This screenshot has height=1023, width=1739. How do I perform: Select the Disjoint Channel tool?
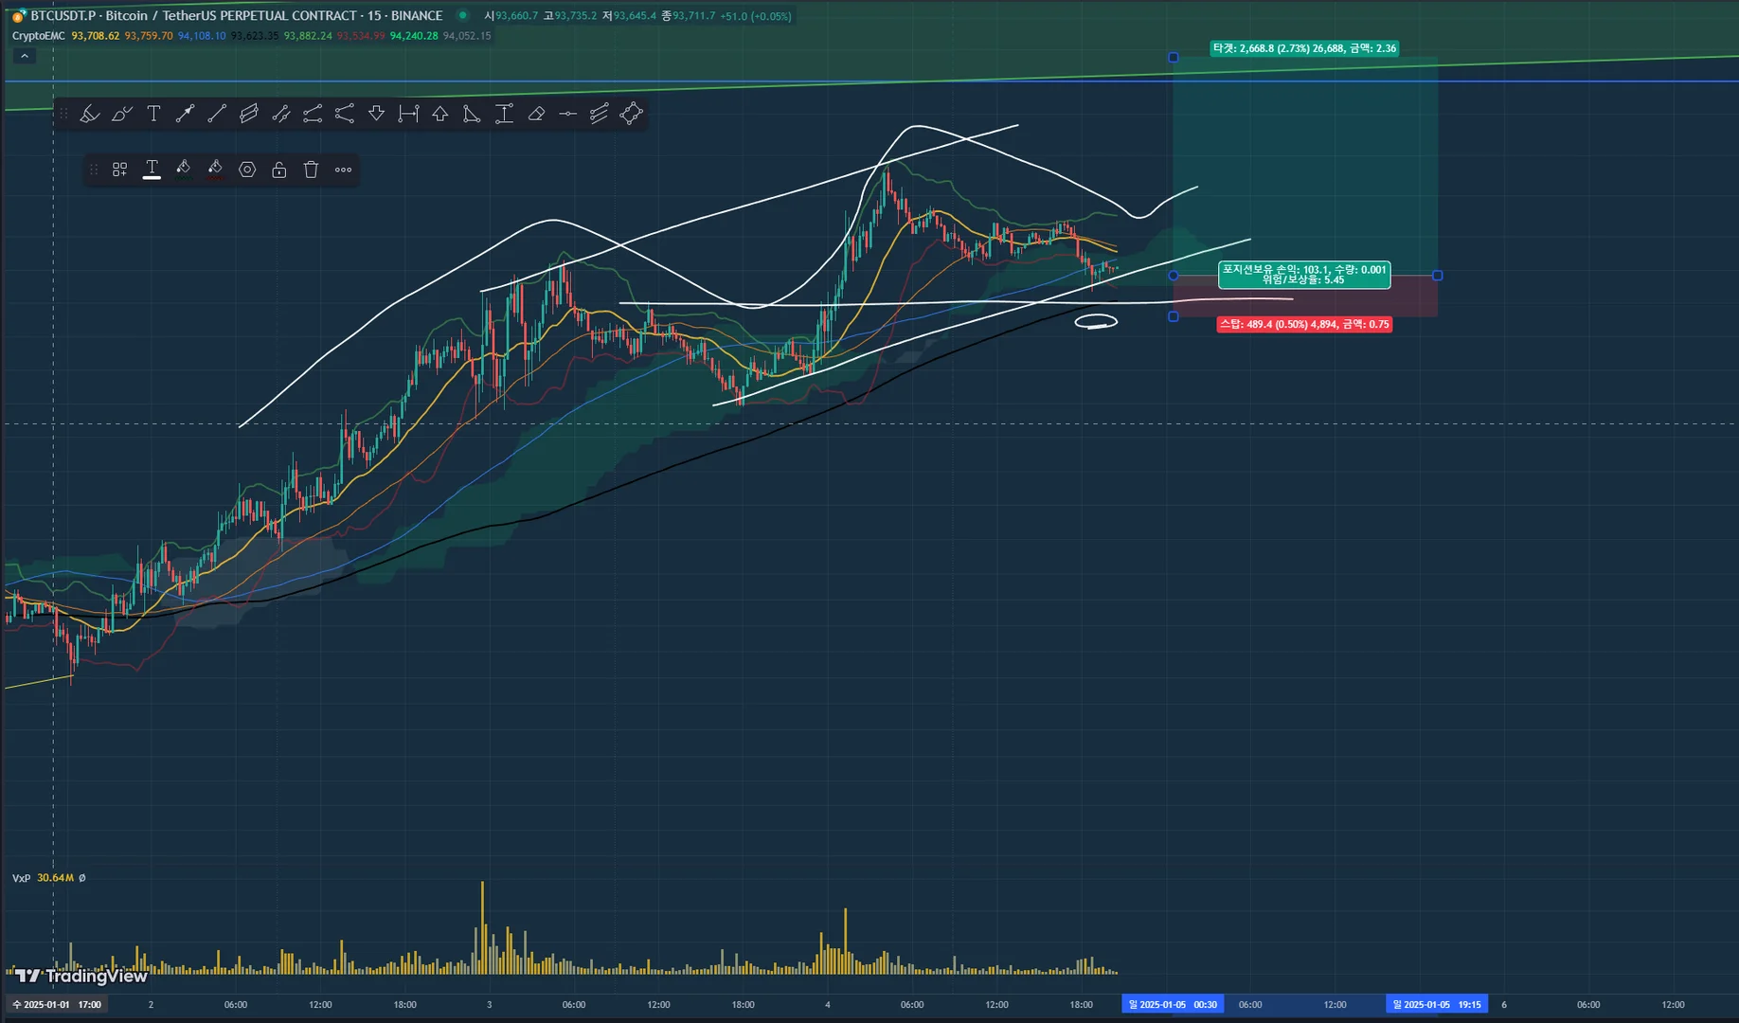tap(281, 115)
